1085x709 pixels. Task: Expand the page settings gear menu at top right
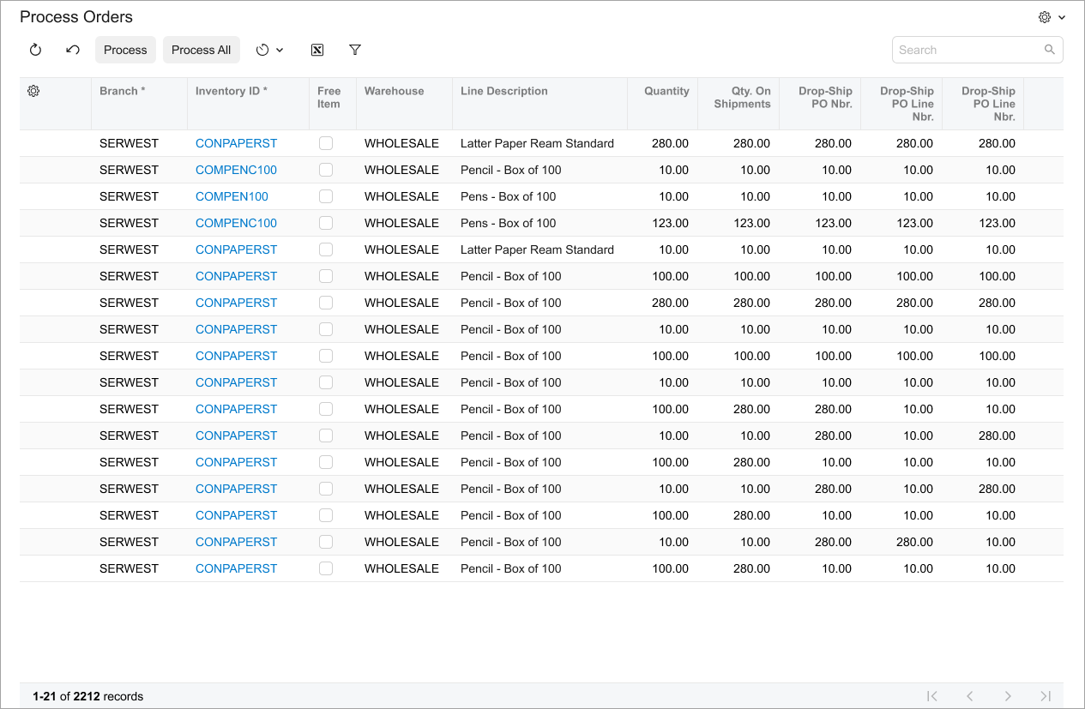1051,17
